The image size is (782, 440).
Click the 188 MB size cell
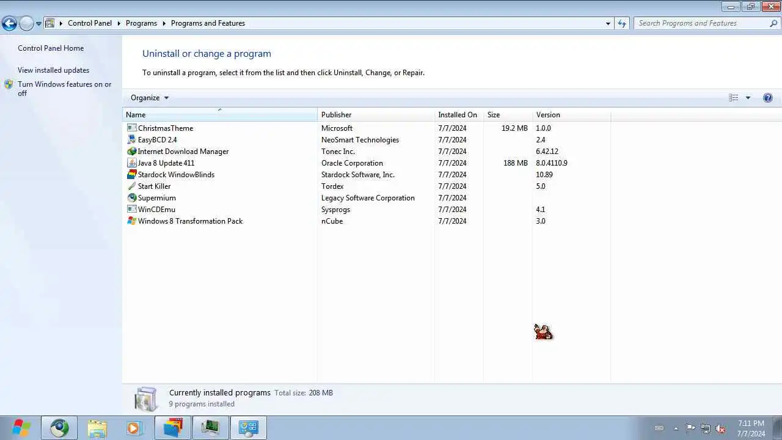pyautogui.click(x=515, y=163)
